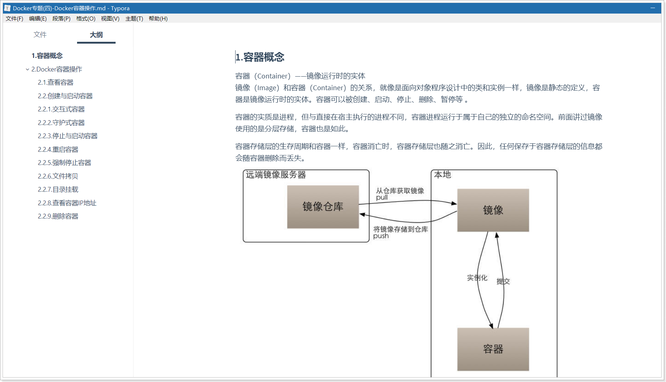This screenshot has height=382, width=666.
Task: Select 2.Docker容器操作 outline heading
Action: pyautogui.click(x=57, y=69)
